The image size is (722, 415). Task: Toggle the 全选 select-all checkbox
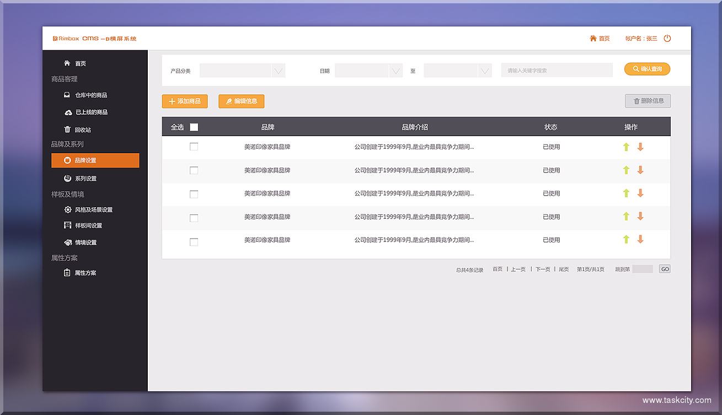(194, 127)
